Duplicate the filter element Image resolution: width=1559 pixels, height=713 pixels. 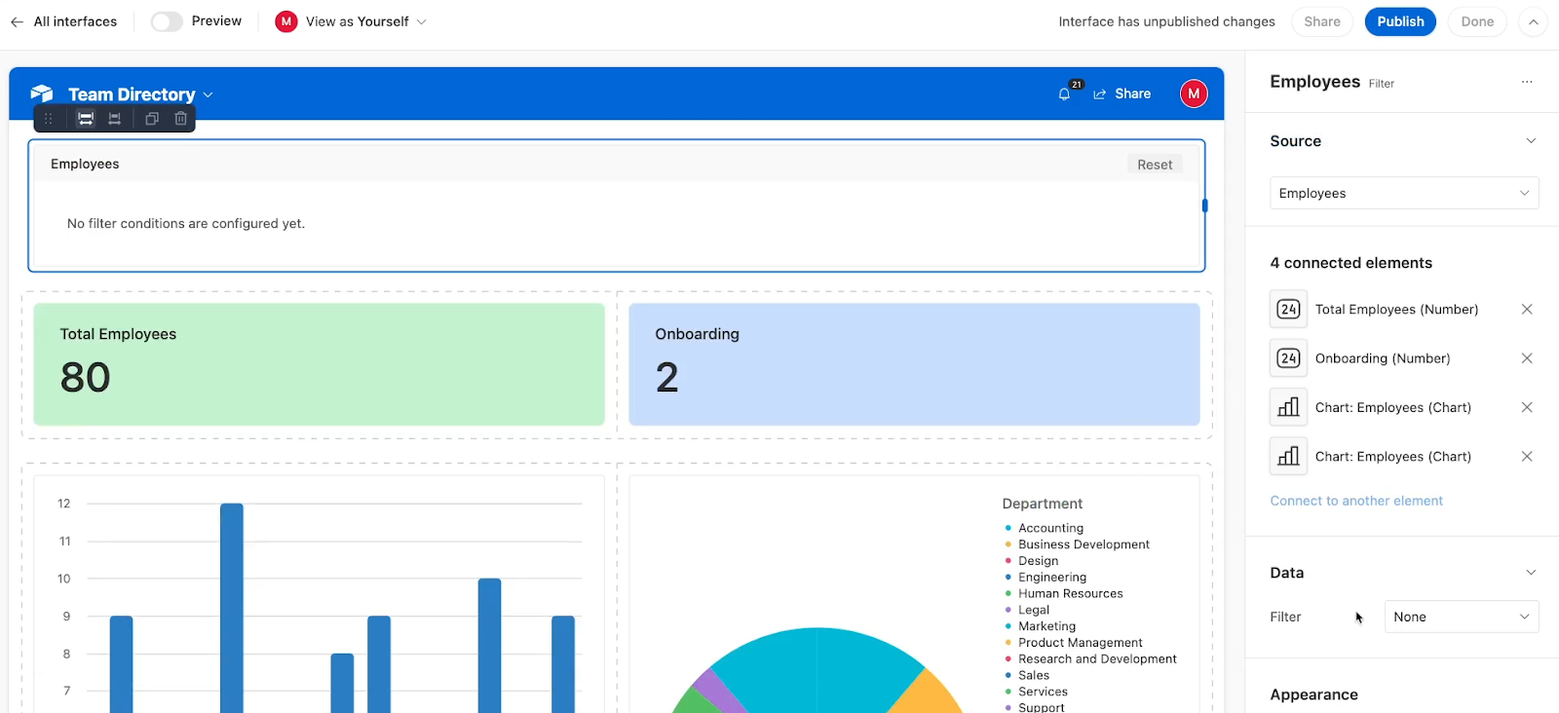tap(152, 119)
